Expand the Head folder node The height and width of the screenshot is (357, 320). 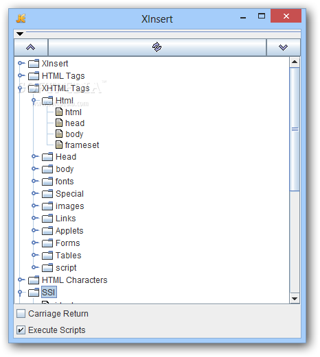pyautogui.click(x=35, y=156)
